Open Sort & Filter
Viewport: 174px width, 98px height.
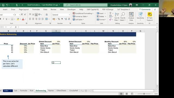(x=117, y=17)
